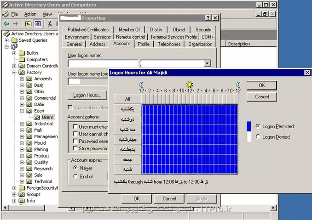Click the blue Logon Permitted color swatch

tap(248, 126)
